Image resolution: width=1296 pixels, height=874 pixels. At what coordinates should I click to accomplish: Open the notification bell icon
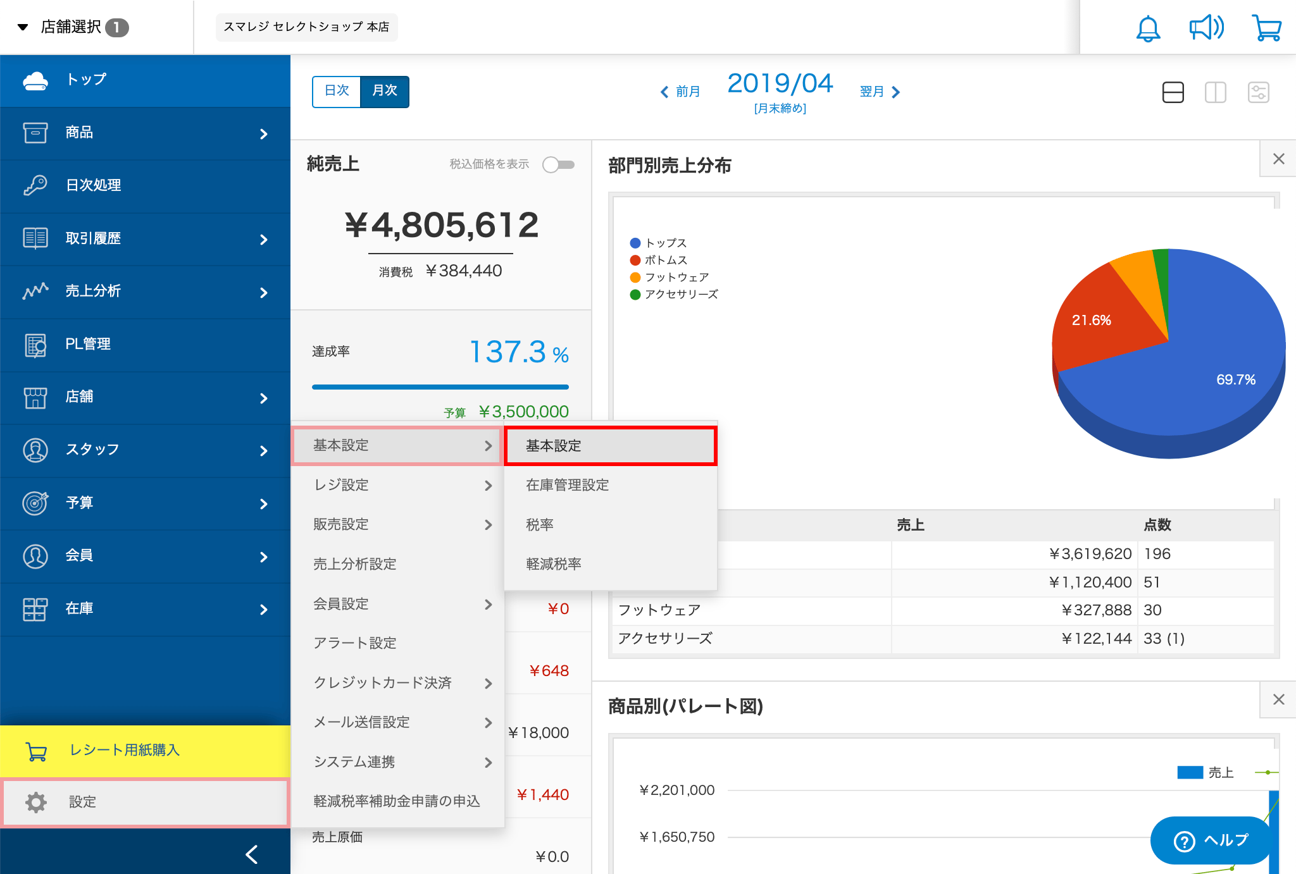click(x=1148, y=28)
